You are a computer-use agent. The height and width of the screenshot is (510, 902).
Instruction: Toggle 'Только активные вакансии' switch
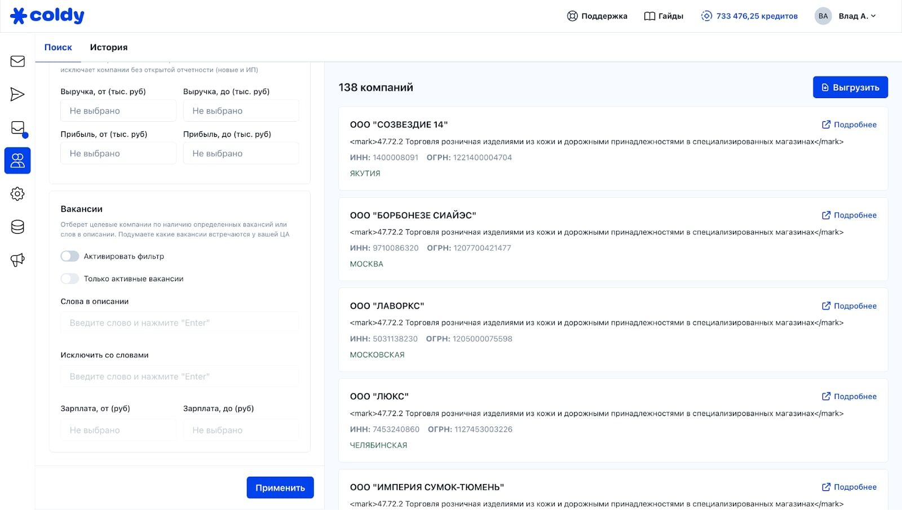(70, 279)
